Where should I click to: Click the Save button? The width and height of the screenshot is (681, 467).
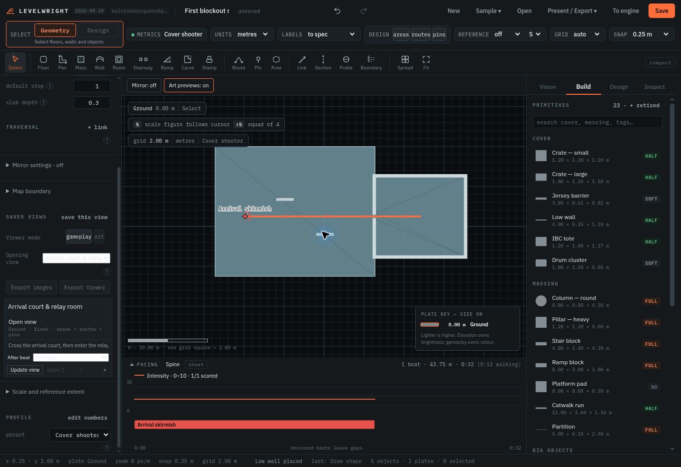pyautogui.click(x=662, y=11)
